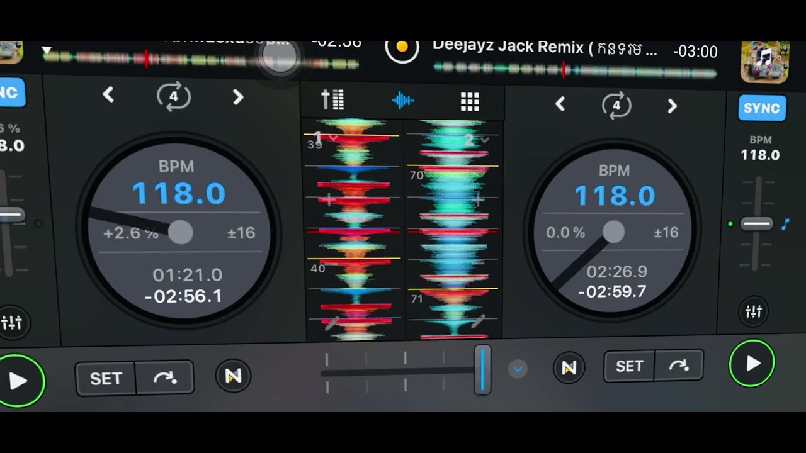Click the left deck tempo fader
806x453 pixels.
pyautogui.click(x=11, y=215)
